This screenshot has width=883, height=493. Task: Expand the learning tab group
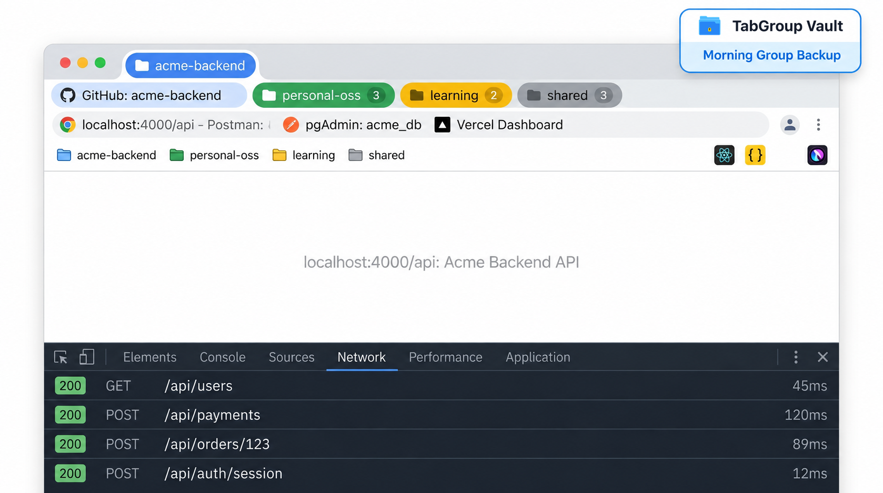click(x=456, y=95)
